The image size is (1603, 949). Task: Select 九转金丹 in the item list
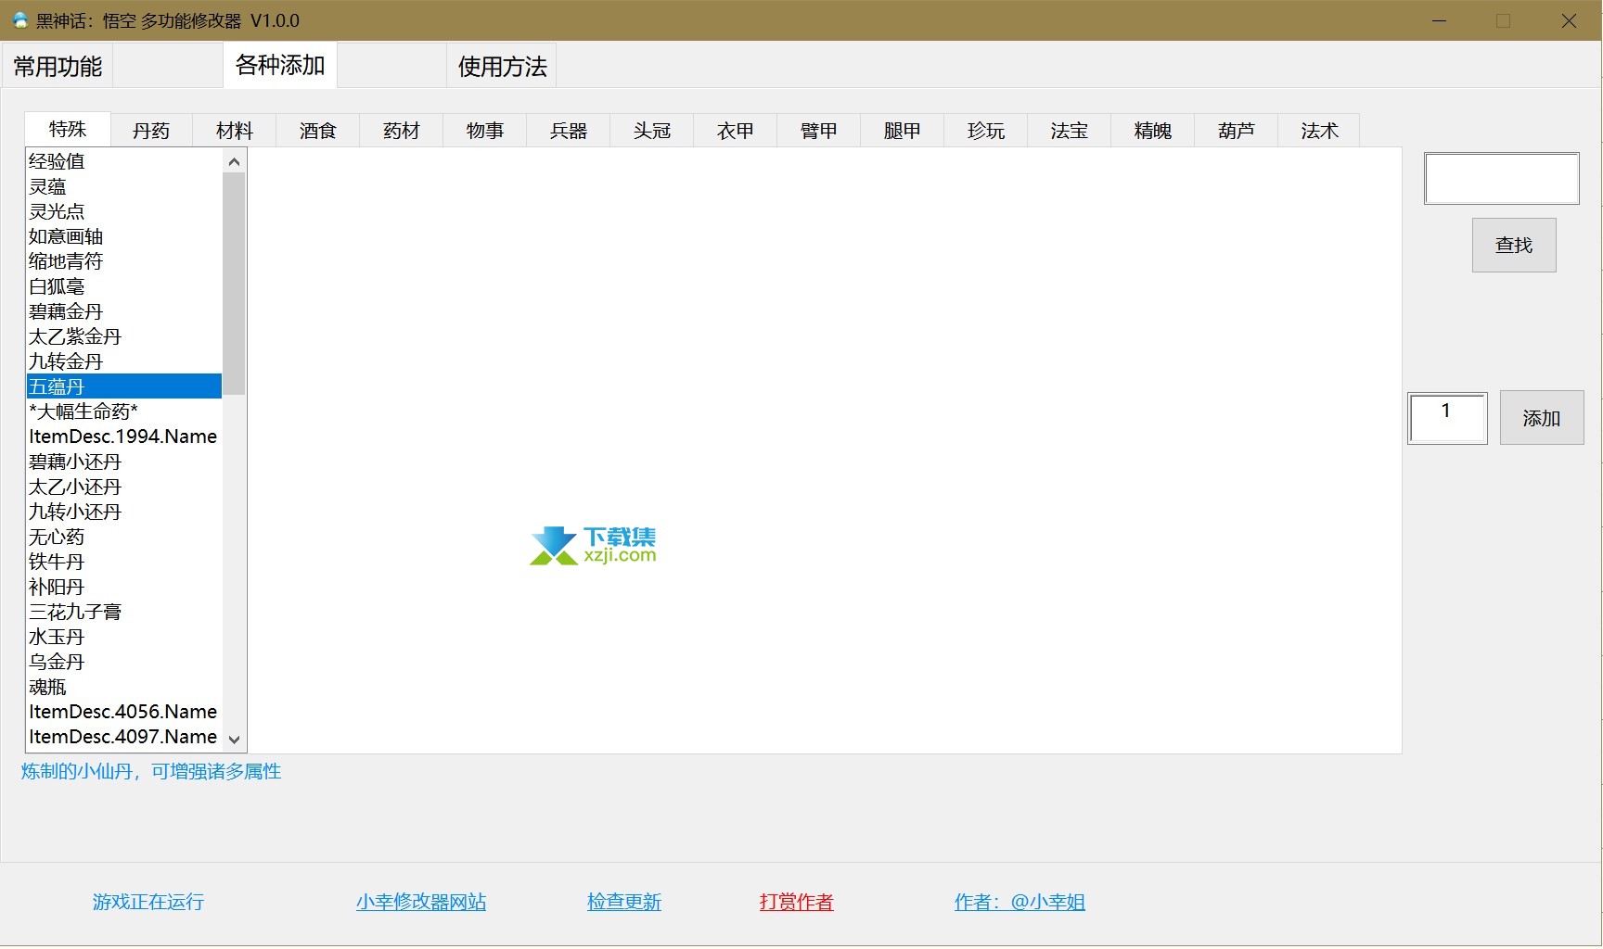(x=124, y=361)
